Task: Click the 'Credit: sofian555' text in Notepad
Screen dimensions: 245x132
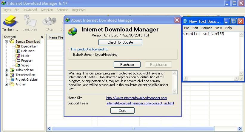Action: (204, 34)
